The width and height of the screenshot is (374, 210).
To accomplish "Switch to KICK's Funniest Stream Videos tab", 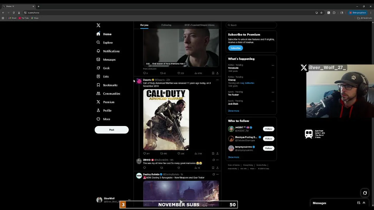I will point(200,25).
